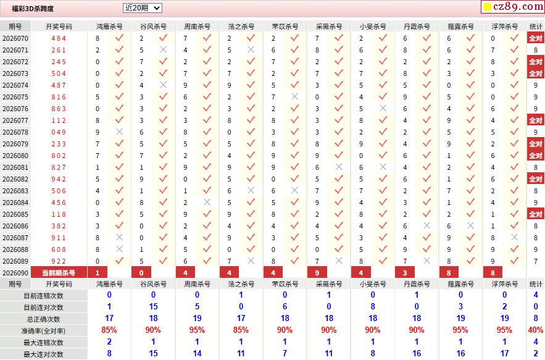Click gray cross for 荡之杀号 in row 2026071
Image resolution: width=545 pixels, height=360 pixels.
point(251,50)
